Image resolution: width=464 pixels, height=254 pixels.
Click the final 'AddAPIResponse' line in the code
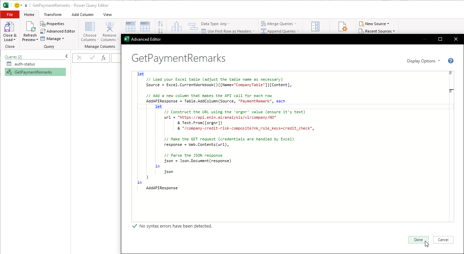162,188
